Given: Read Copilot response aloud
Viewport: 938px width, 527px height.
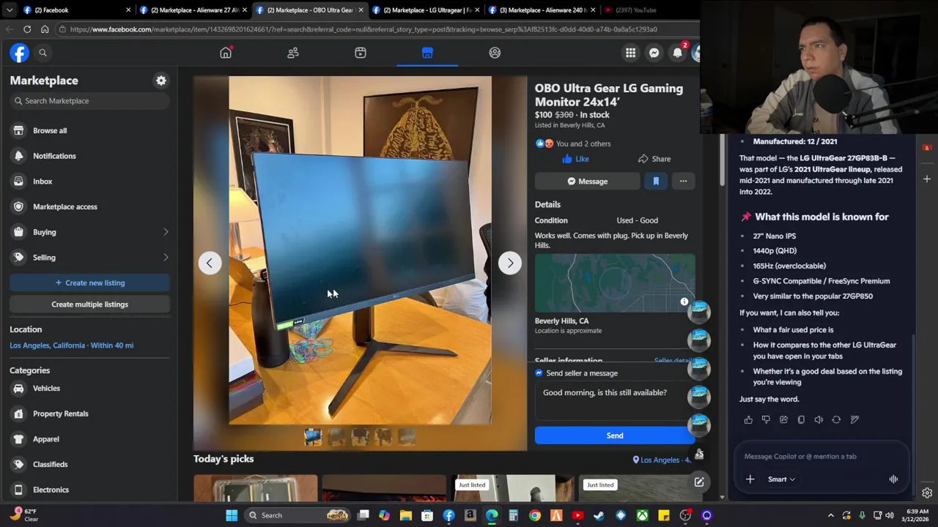Looking at the screenshot, I should coord(819,419).
